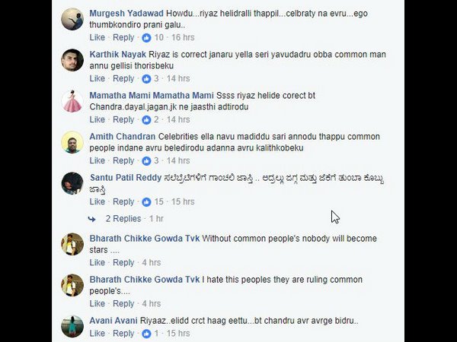Reply to Karthik Nayak's comment

coord(123,78)
